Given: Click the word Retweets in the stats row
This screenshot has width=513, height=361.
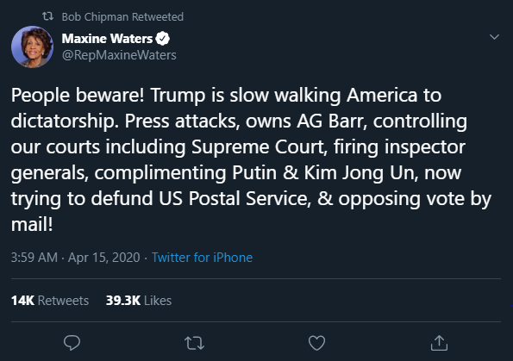Looking at the screenshot, I should 64,301.
